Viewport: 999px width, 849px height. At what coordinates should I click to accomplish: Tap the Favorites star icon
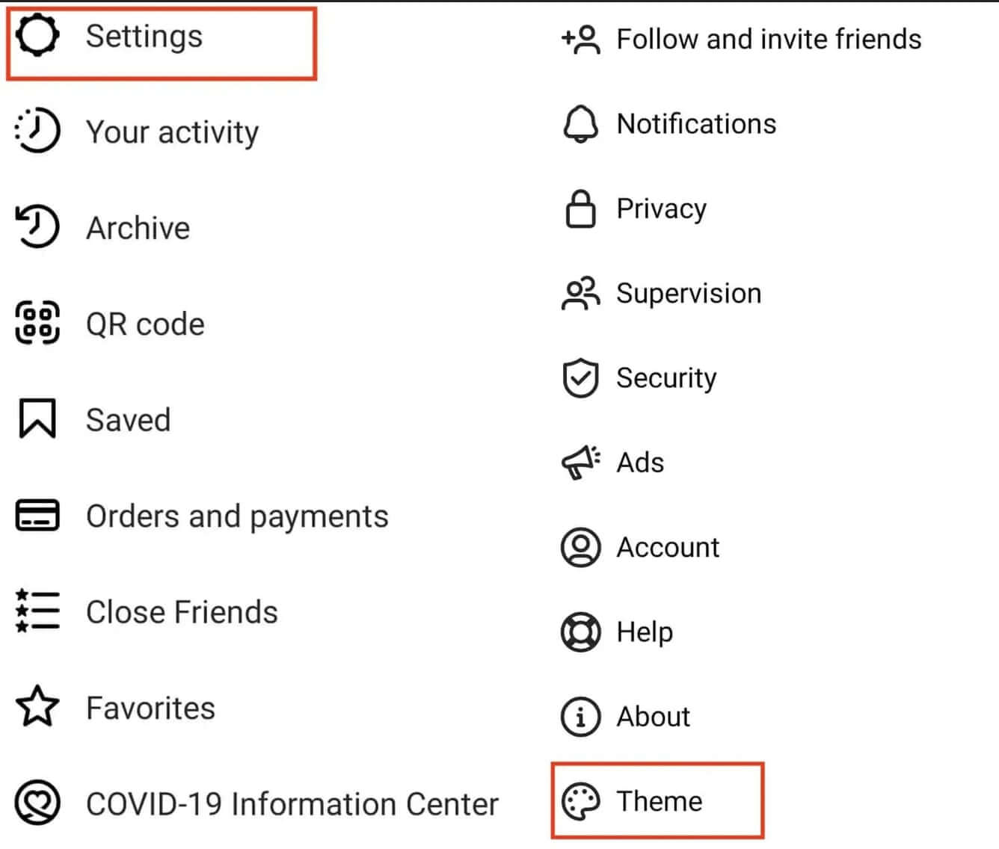[37, 707]
